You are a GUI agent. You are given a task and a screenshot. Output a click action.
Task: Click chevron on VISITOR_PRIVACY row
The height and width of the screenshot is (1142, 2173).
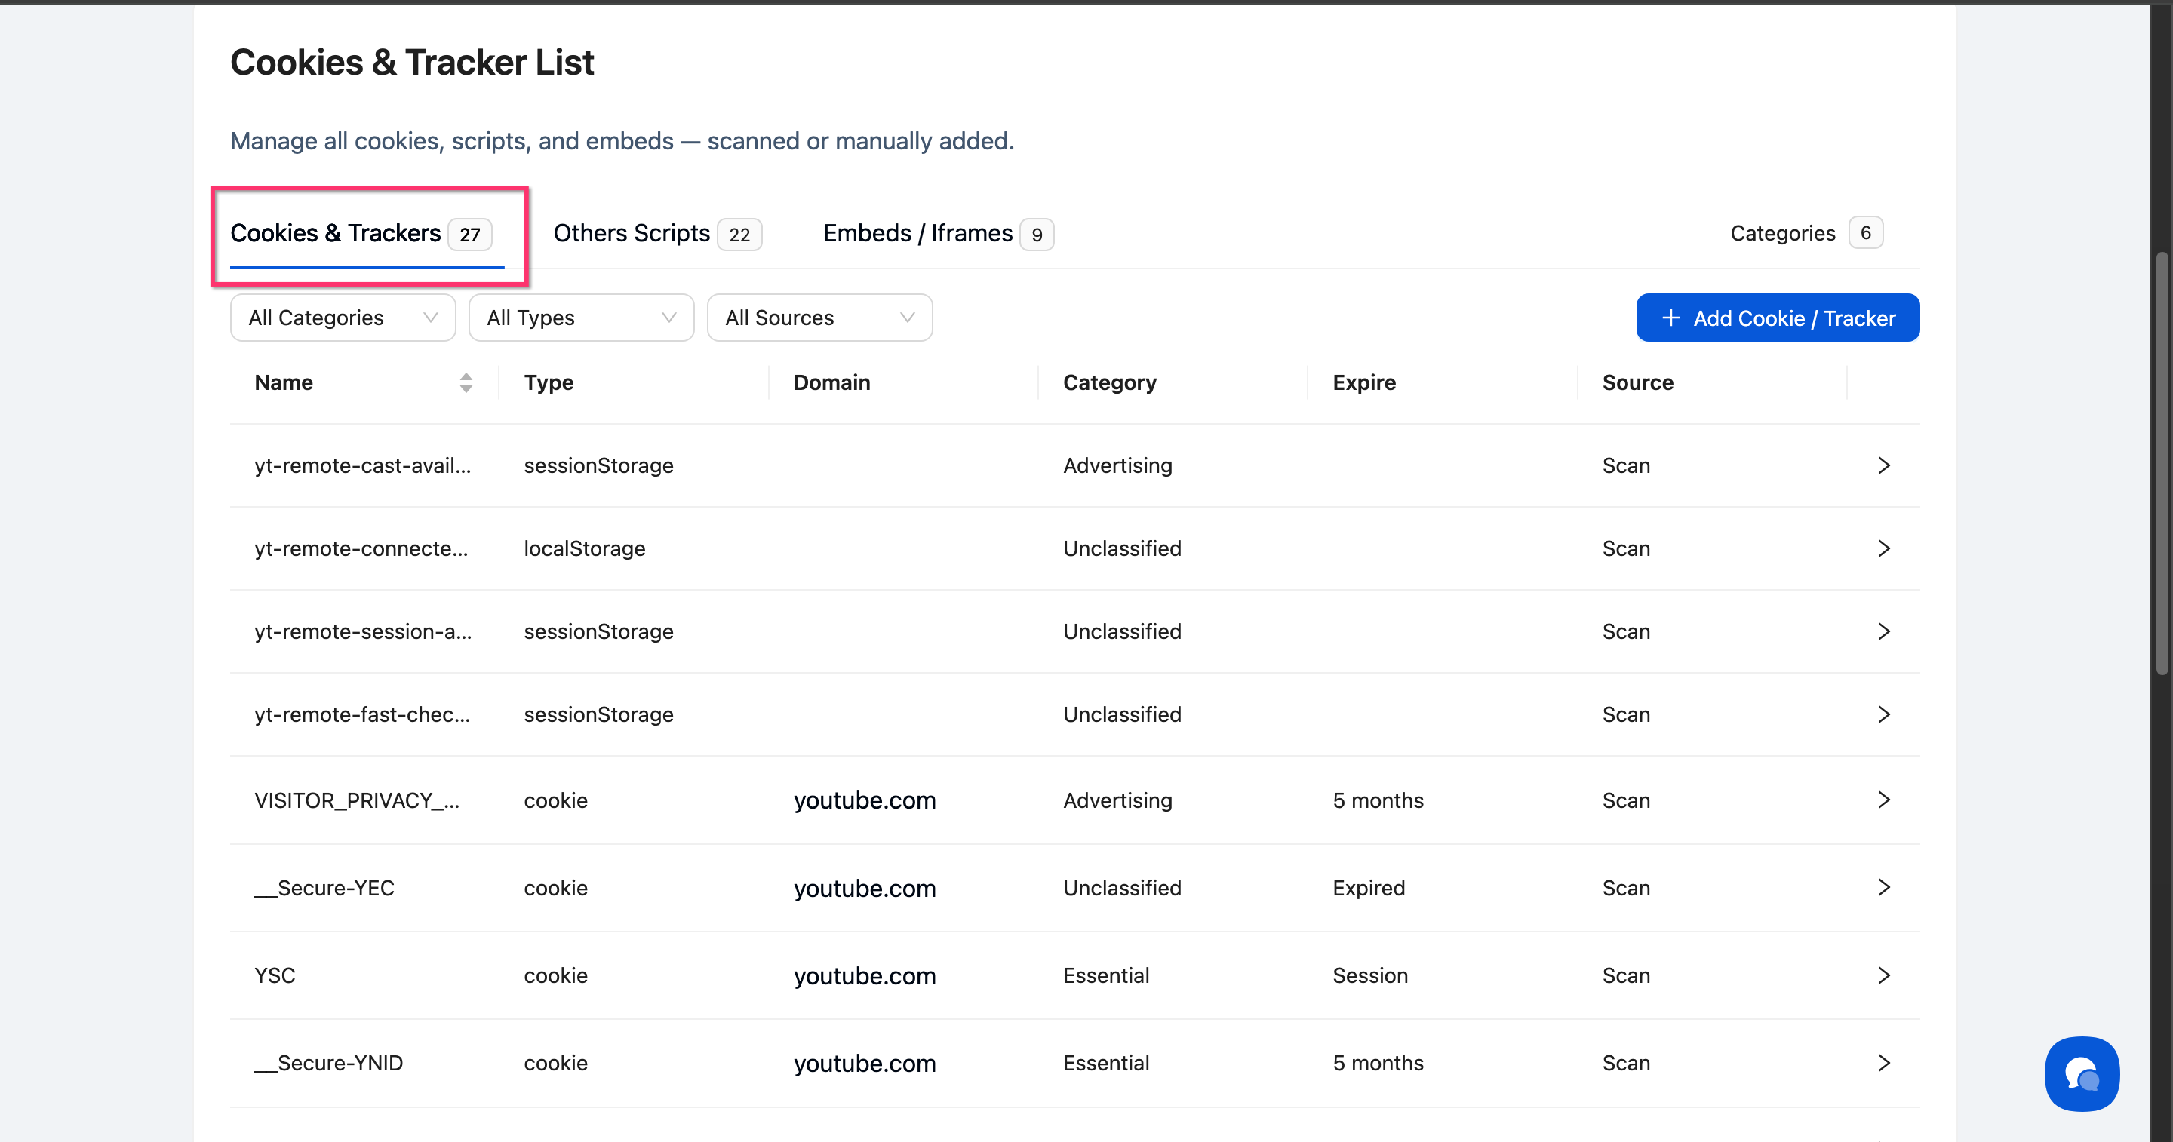1884,800
